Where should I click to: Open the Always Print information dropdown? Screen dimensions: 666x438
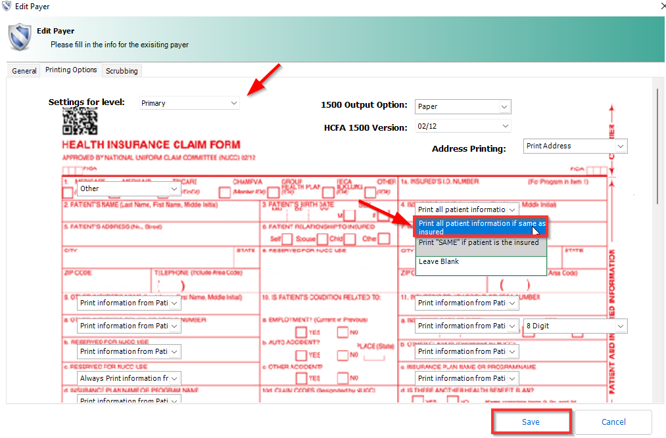[x=129, y=378]
